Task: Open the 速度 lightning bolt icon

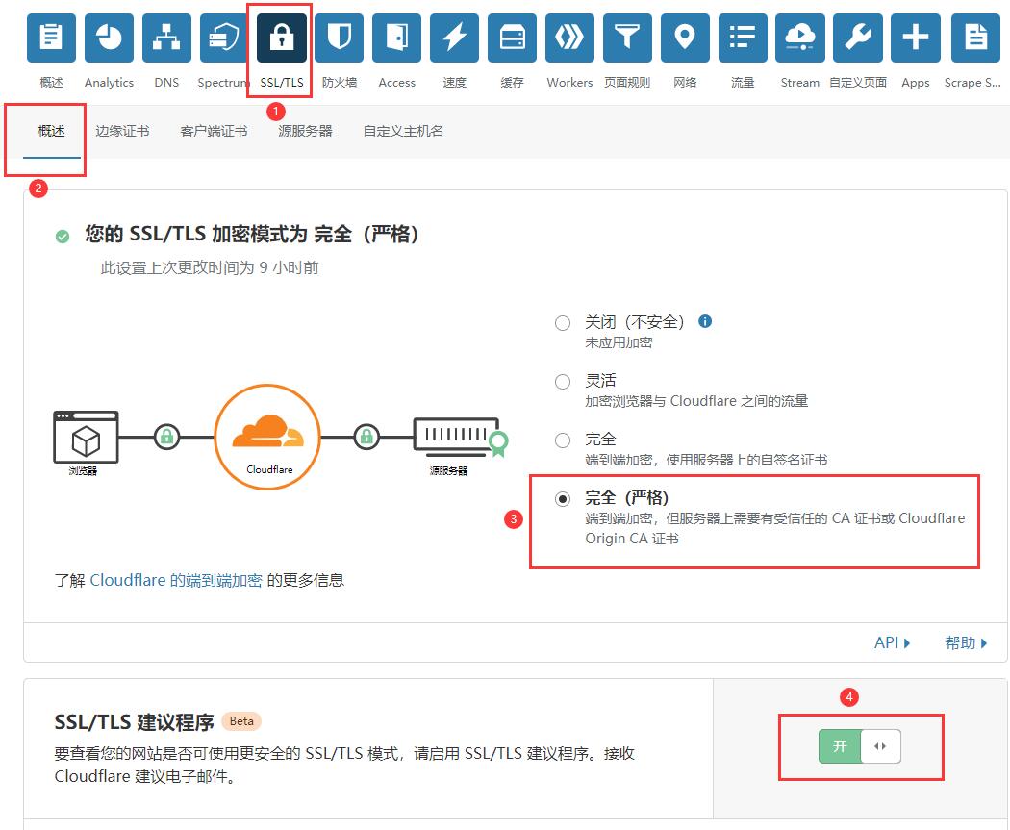Action: point(454,38)
